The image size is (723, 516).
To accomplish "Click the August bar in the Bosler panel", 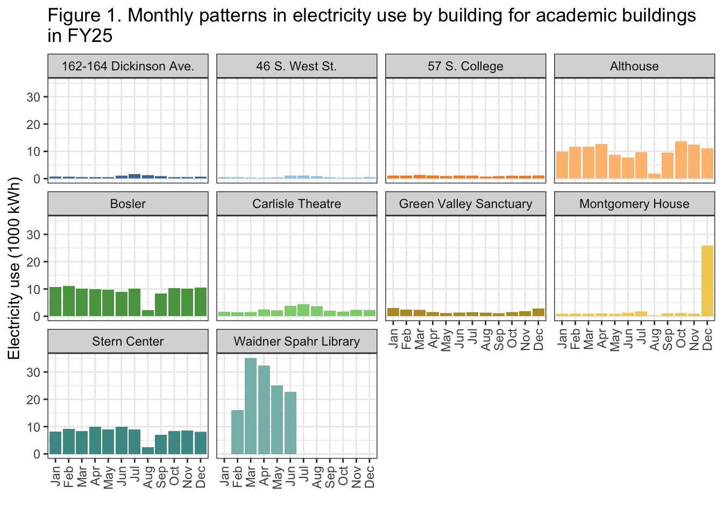I will pos(148,313).
